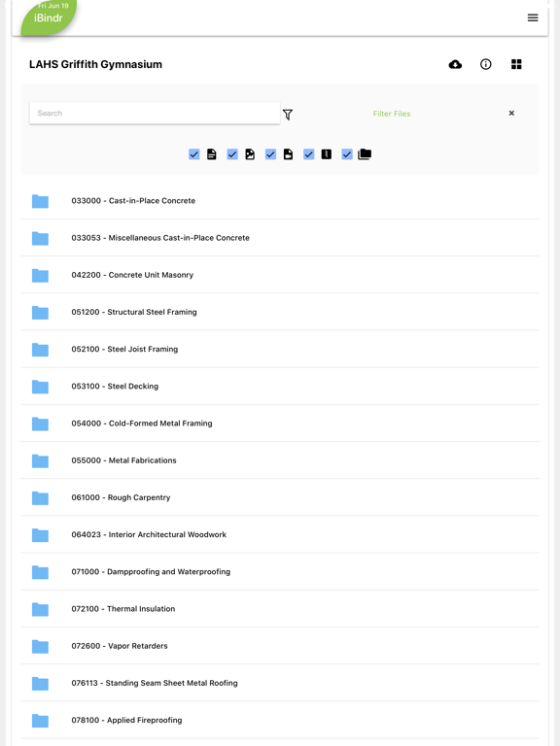Click folder icon for 061000 Rough Carpentry

(40, 498)
